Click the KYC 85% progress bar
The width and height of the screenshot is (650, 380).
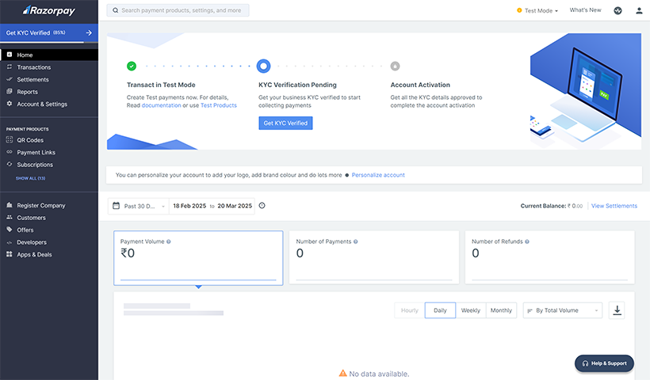point(49,42)
